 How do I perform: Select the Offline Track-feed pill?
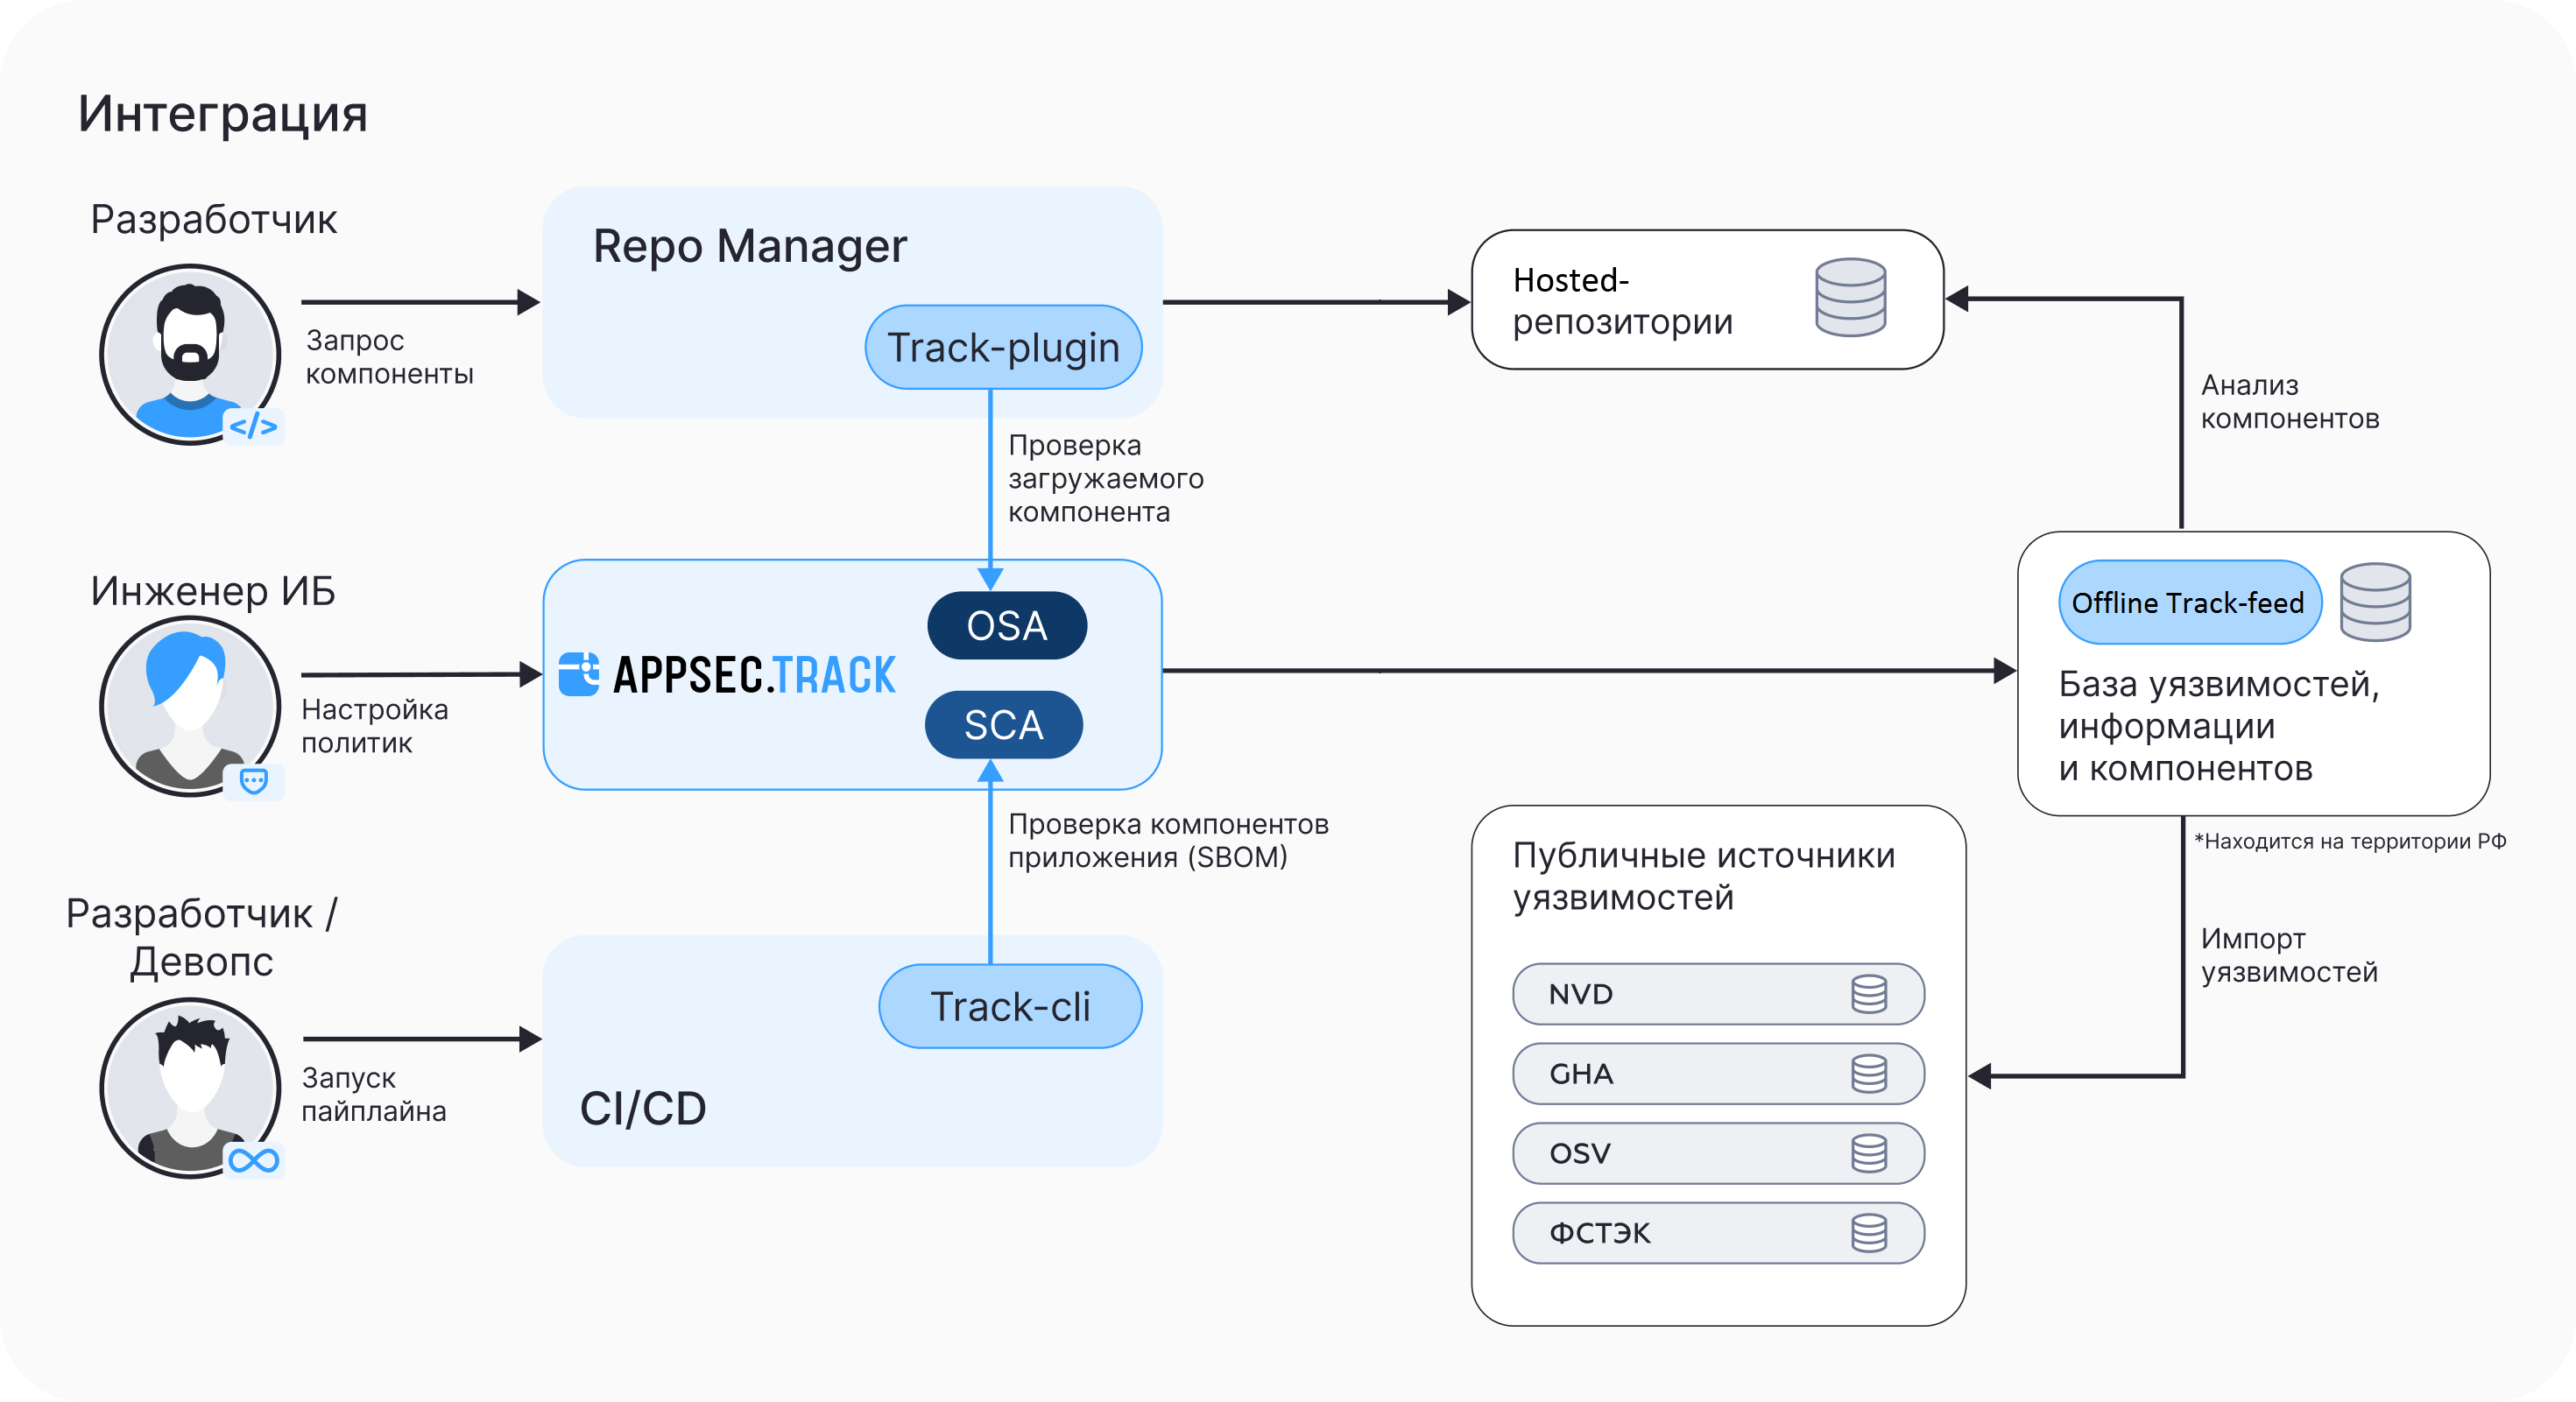[2190, 602]
